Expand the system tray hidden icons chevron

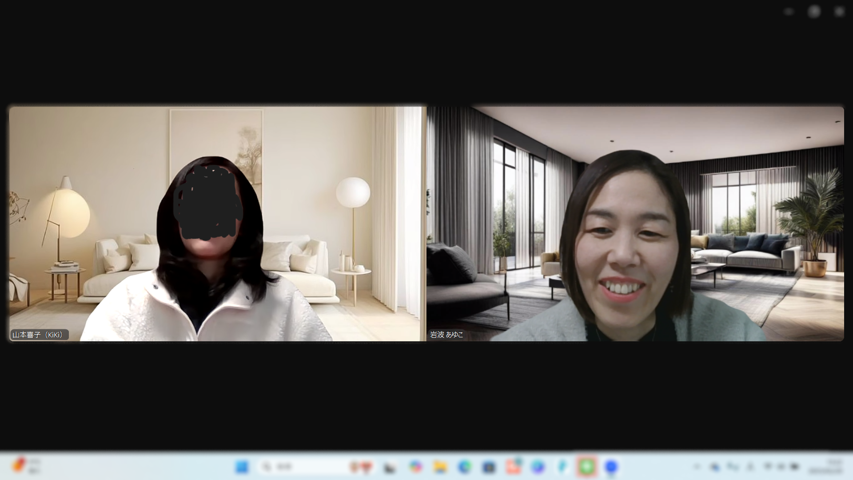697,467
